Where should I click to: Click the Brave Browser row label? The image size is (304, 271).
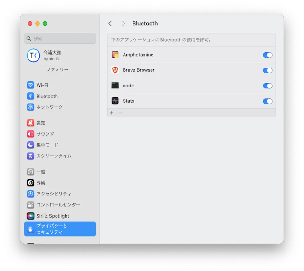tap(139, 70)
